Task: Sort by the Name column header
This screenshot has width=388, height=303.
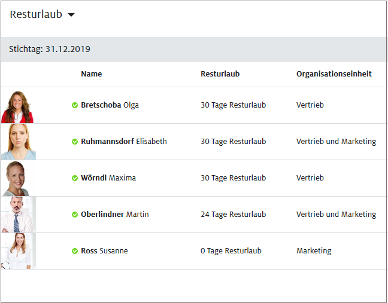Action: (91, 74)
